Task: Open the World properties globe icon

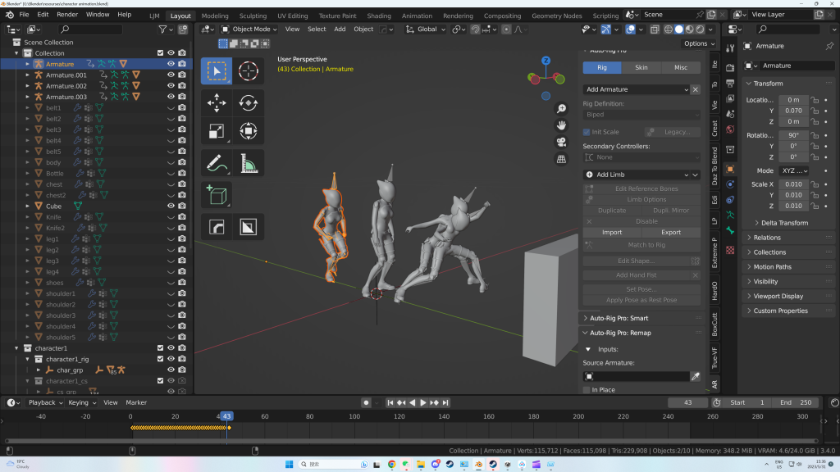Action: point(730,129)
